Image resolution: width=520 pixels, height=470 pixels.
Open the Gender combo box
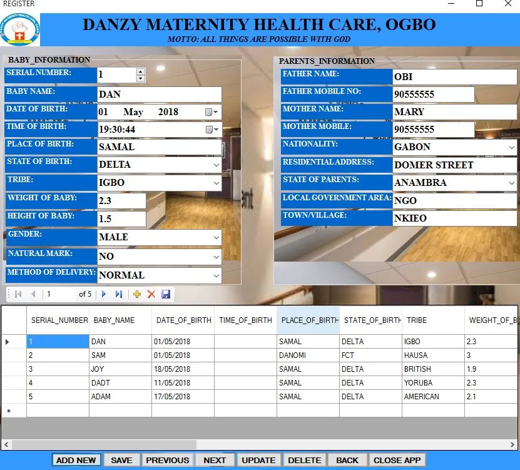[217, 237]
